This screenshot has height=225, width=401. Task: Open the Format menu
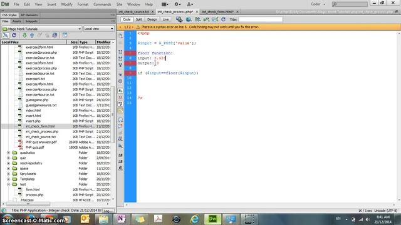[83, 4]
